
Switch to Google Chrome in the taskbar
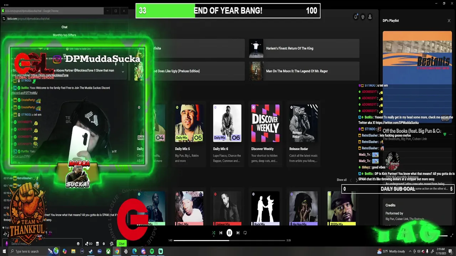117,251
